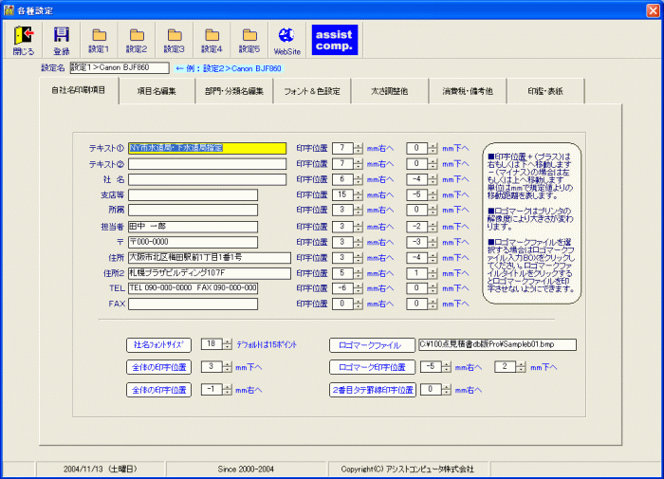The width and height of the screenshot is (664, 479).
Task: Click the ロゴマーク印字位置 button
Action: coord(372,367)
